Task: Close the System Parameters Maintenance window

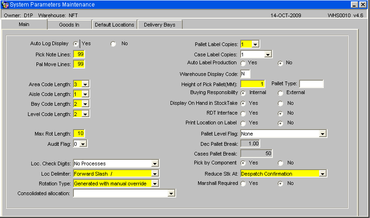Action: 363,5
